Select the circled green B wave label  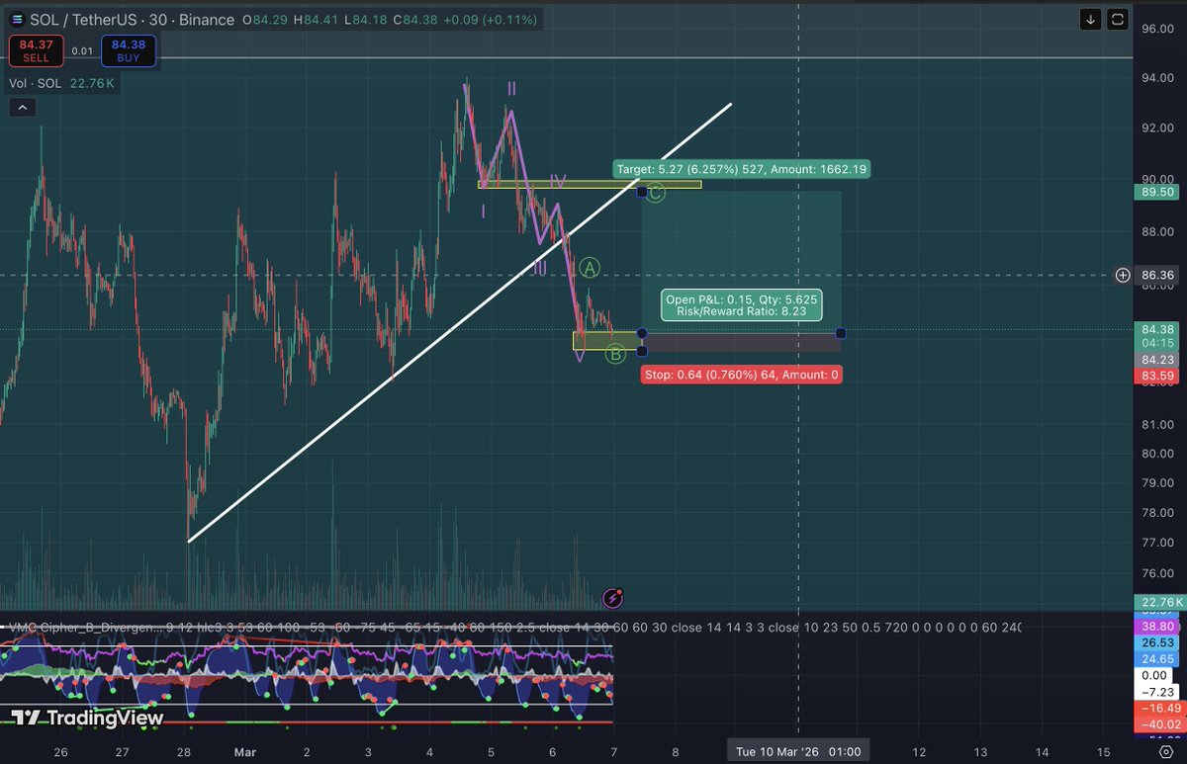615,352
